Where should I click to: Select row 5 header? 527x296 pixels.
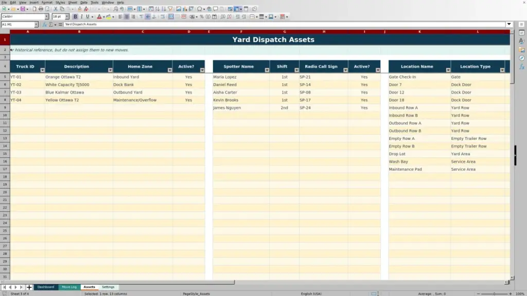[x=5, y=77]
